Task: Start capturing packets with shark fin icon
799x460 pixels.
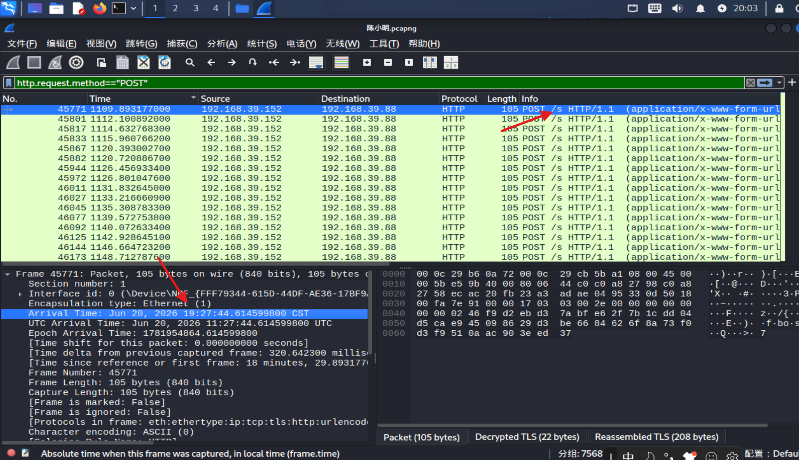Action: (13, 62)
